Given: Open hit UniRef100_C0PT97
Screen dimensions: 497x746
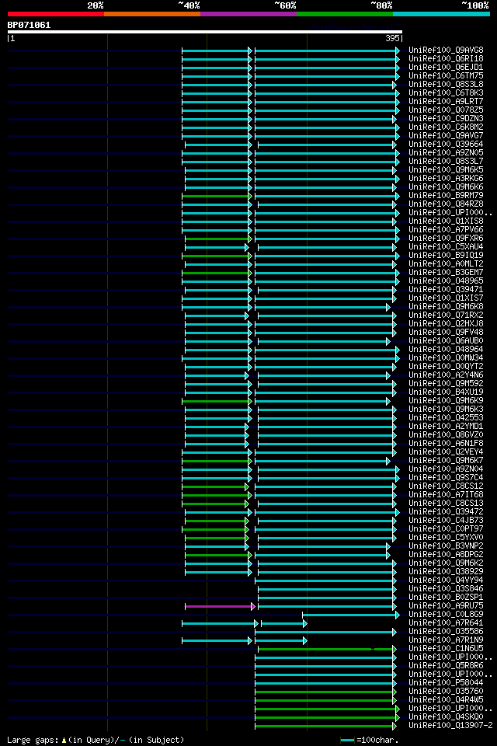Looking at the screenshot, I should pyautogui.click(x=446, y=529).
